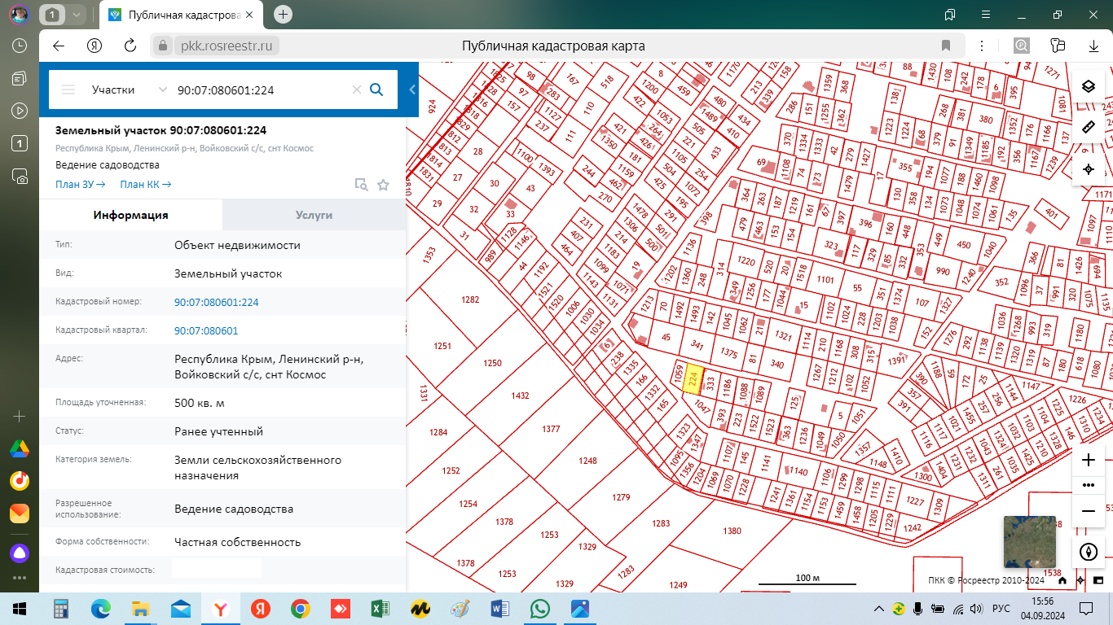The width and height of the screenshot is (1113, 625).
Task: Open the План КК link
Action: point(145,185)
